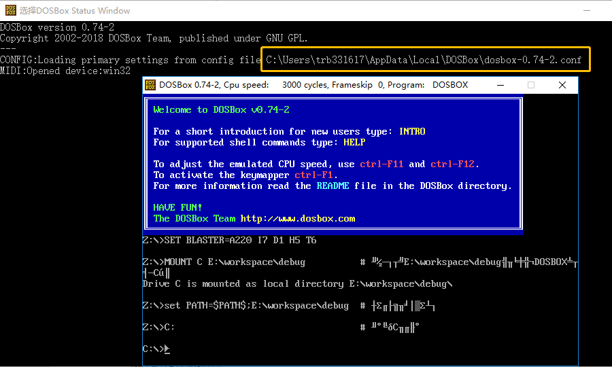Click 'Drive C is mounted as local directory' line
Image resolution: width=612 pixels, height=367 pixels.
(298, 284)
